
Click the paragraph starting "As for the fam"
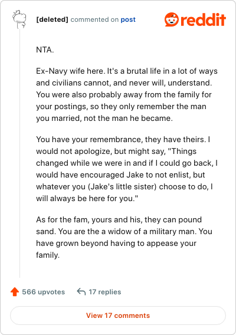coord(124,237)
